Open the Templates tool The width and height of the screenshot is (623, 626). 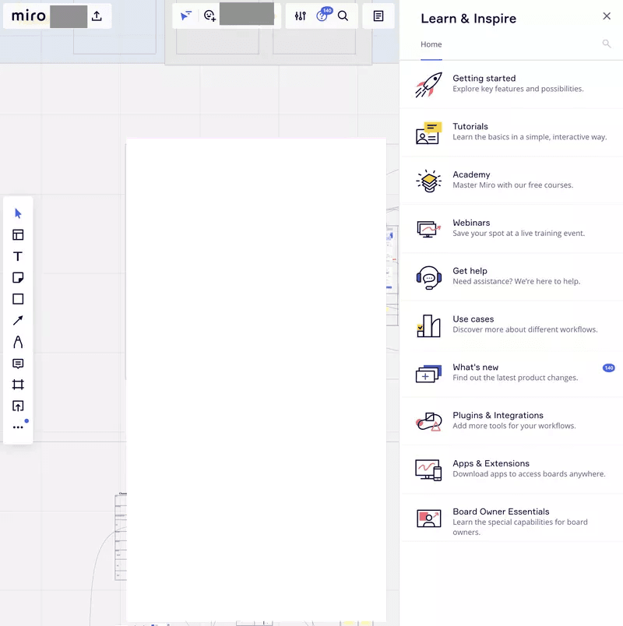click(x=18, y=235)
